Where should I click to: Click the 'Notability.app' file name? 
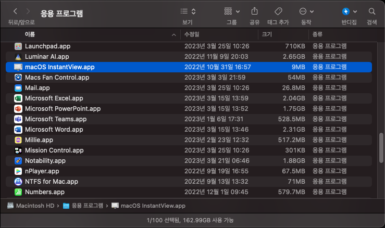[45, 161]
